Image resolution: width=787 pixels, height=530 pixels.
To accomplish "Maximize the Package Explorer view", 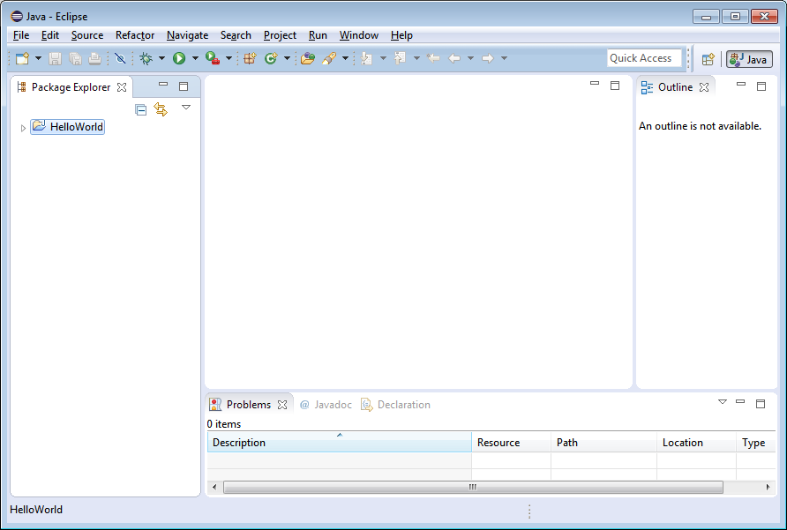I will click(x=184, y=86).
